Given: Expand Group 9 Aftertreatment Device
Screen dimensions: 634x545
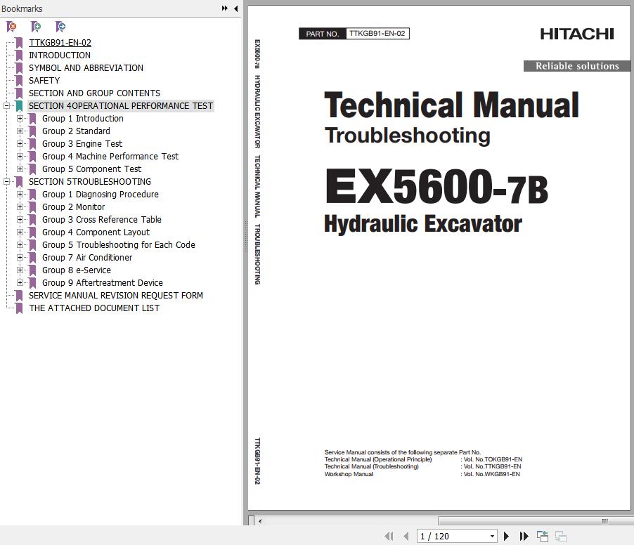Looking at the screenshot, I should [20, 283].
